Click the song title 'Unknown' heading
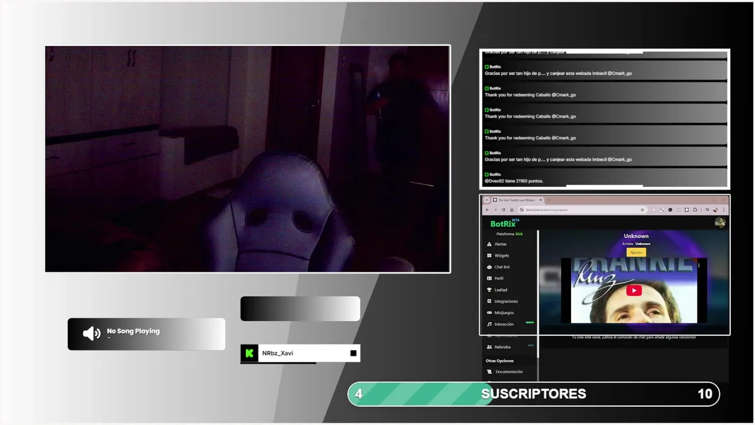 point(636,236)
